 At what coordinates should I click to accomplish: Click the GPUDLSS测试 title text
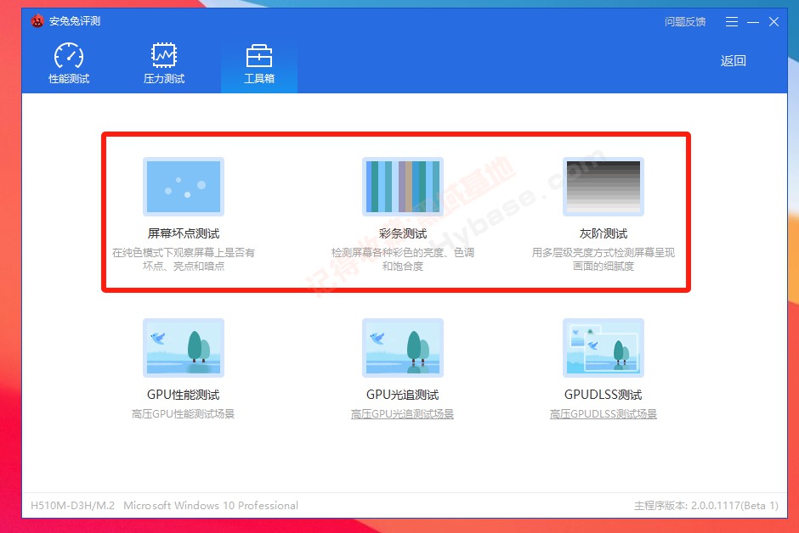coord(603,395)
